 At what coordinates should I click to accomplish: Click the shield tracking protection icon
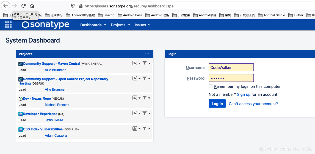click(x=73, y=6)
